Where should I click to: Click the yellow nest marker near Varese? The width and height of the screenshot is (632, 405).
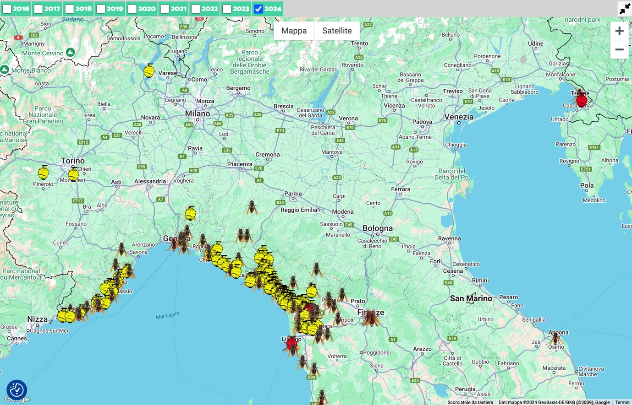149,71
